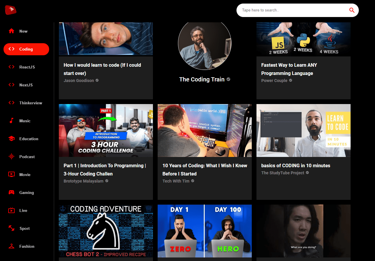Click the Day 1 Day 100 thumbnail
Image resolution: width=375 pixels, height=261 pixels.
[x=205, y=231]
